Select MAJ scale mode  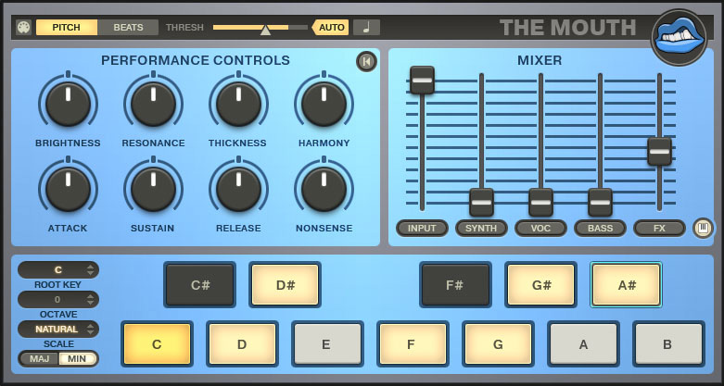(x=39, y=359)
